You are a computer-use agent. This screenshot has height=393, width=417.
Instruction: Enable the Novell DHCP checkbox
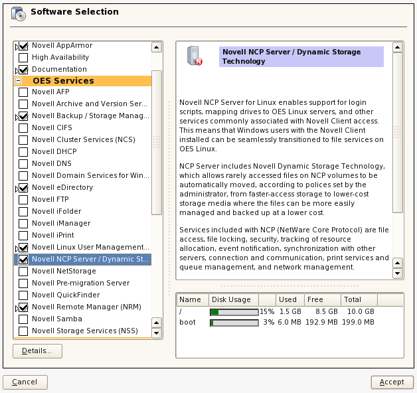coord(23,152)
